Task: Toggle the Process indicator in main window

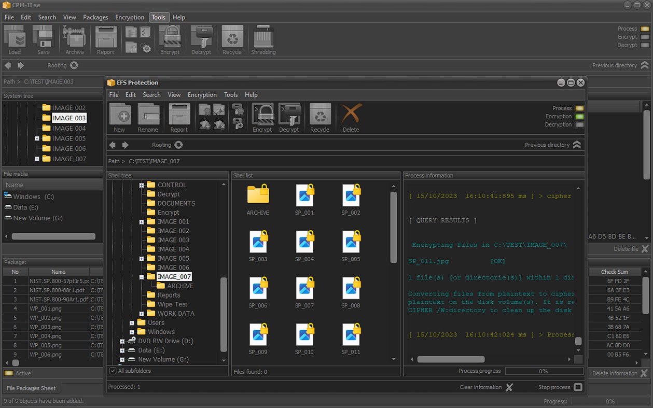Action: [x=645, y=29]
